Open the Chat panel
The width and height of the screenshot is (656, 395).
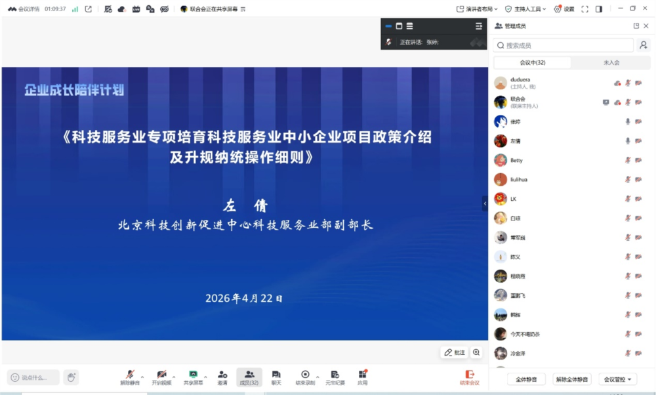[276, 374]
